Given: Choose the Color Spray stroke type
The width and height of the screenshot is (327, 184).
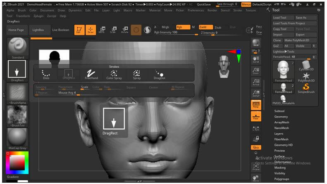Looking at the screenshot, I should [114, 75].
